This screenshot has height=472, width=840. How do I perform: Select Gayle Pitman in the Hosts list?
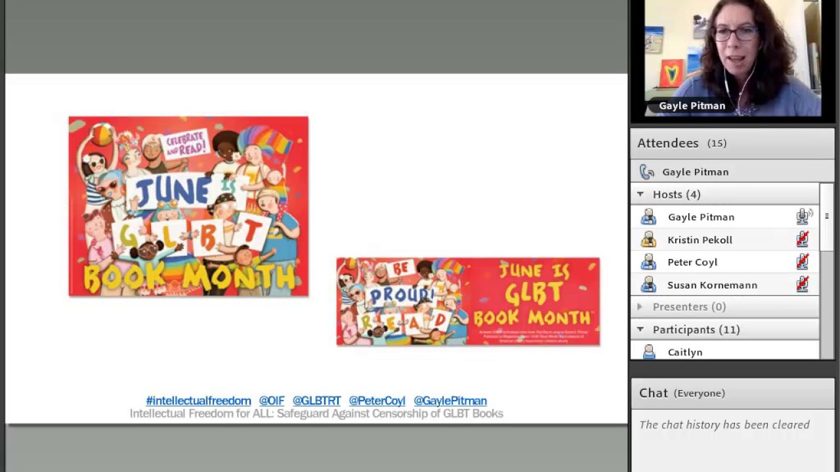point(725,217)
